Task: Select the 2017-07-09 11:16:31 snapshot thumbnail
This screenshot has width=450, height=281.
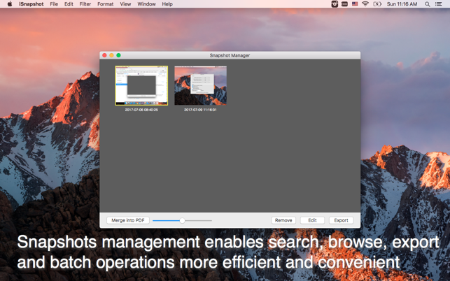Action: (200, 85)
